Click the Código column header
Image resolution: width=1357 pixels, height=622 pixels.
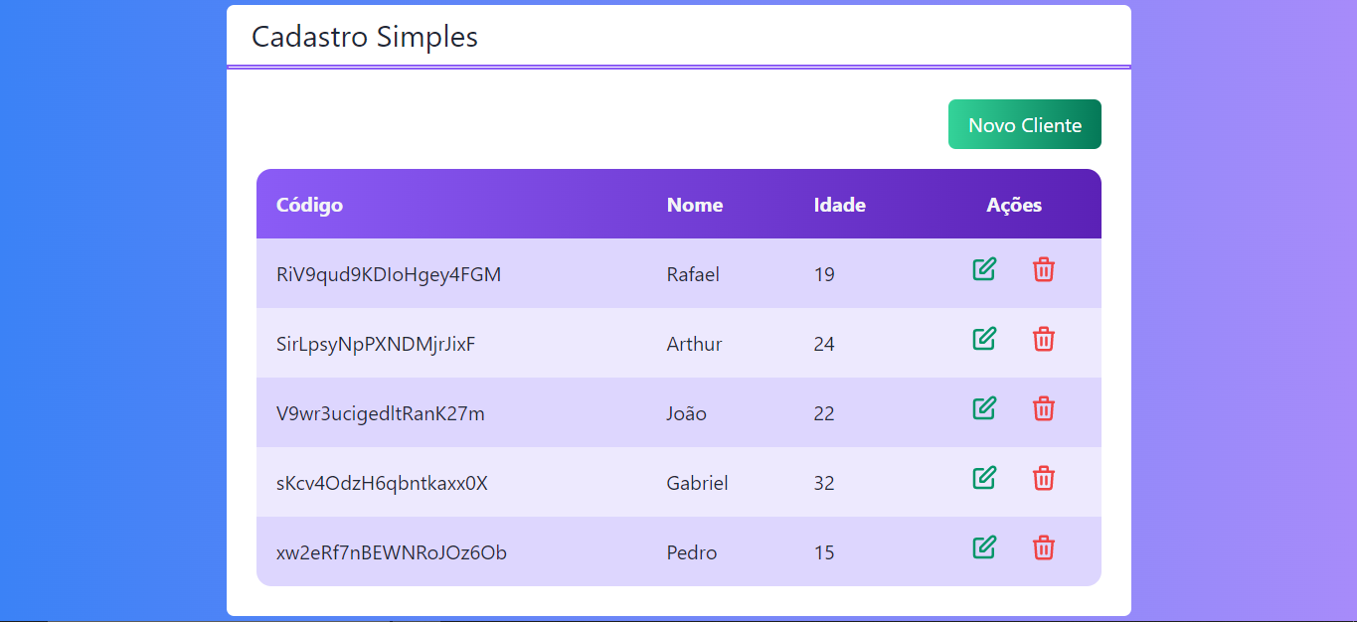tap(309, 204)
